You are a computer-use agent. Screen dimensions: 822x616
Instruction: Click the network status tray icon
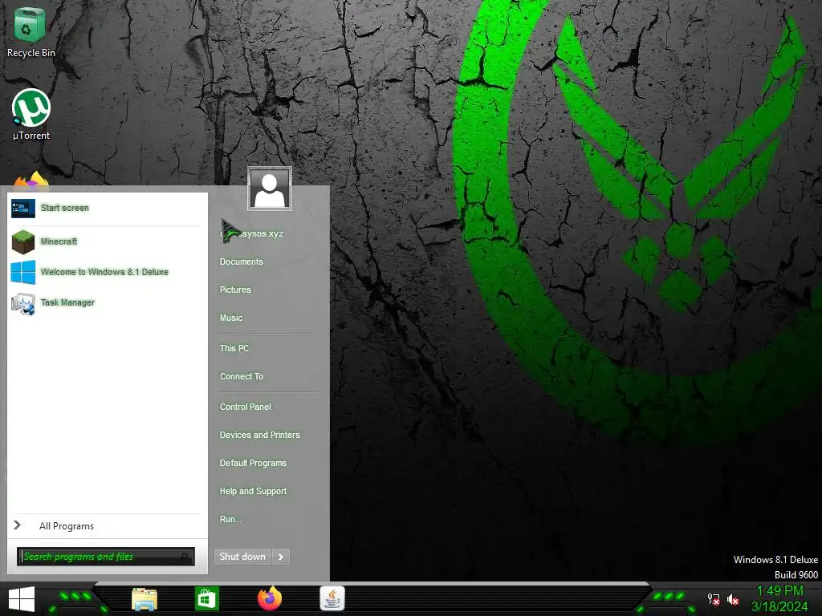coord(714,599)
